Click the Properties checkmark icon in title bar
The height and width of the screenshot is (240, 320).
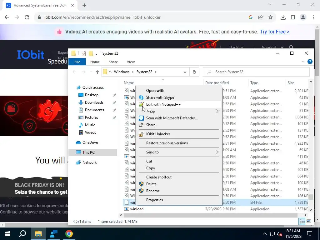click(x=84, y=53)
